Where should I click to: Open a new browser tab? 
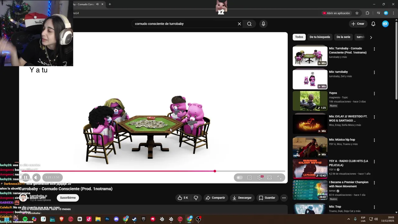tap(110, 4)
